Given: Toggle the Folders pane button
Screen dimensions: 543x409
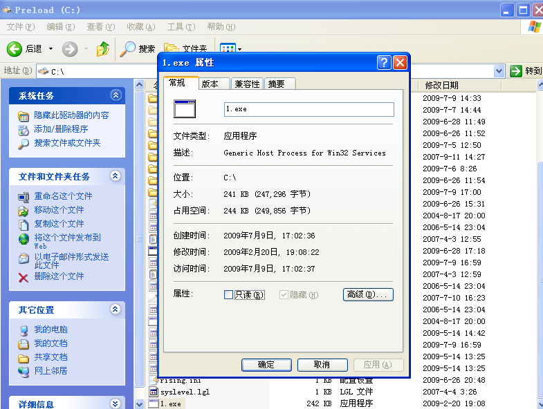Looking at the screenshot, I should (x=185, y=48).
